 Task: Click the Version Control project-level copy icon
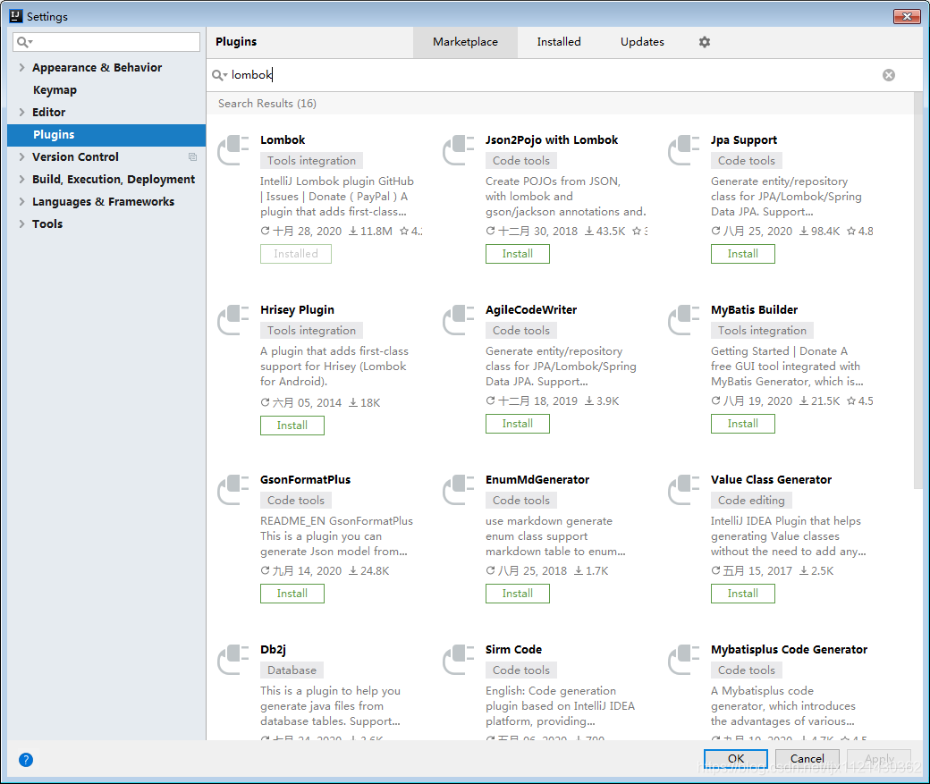(192, 157)
